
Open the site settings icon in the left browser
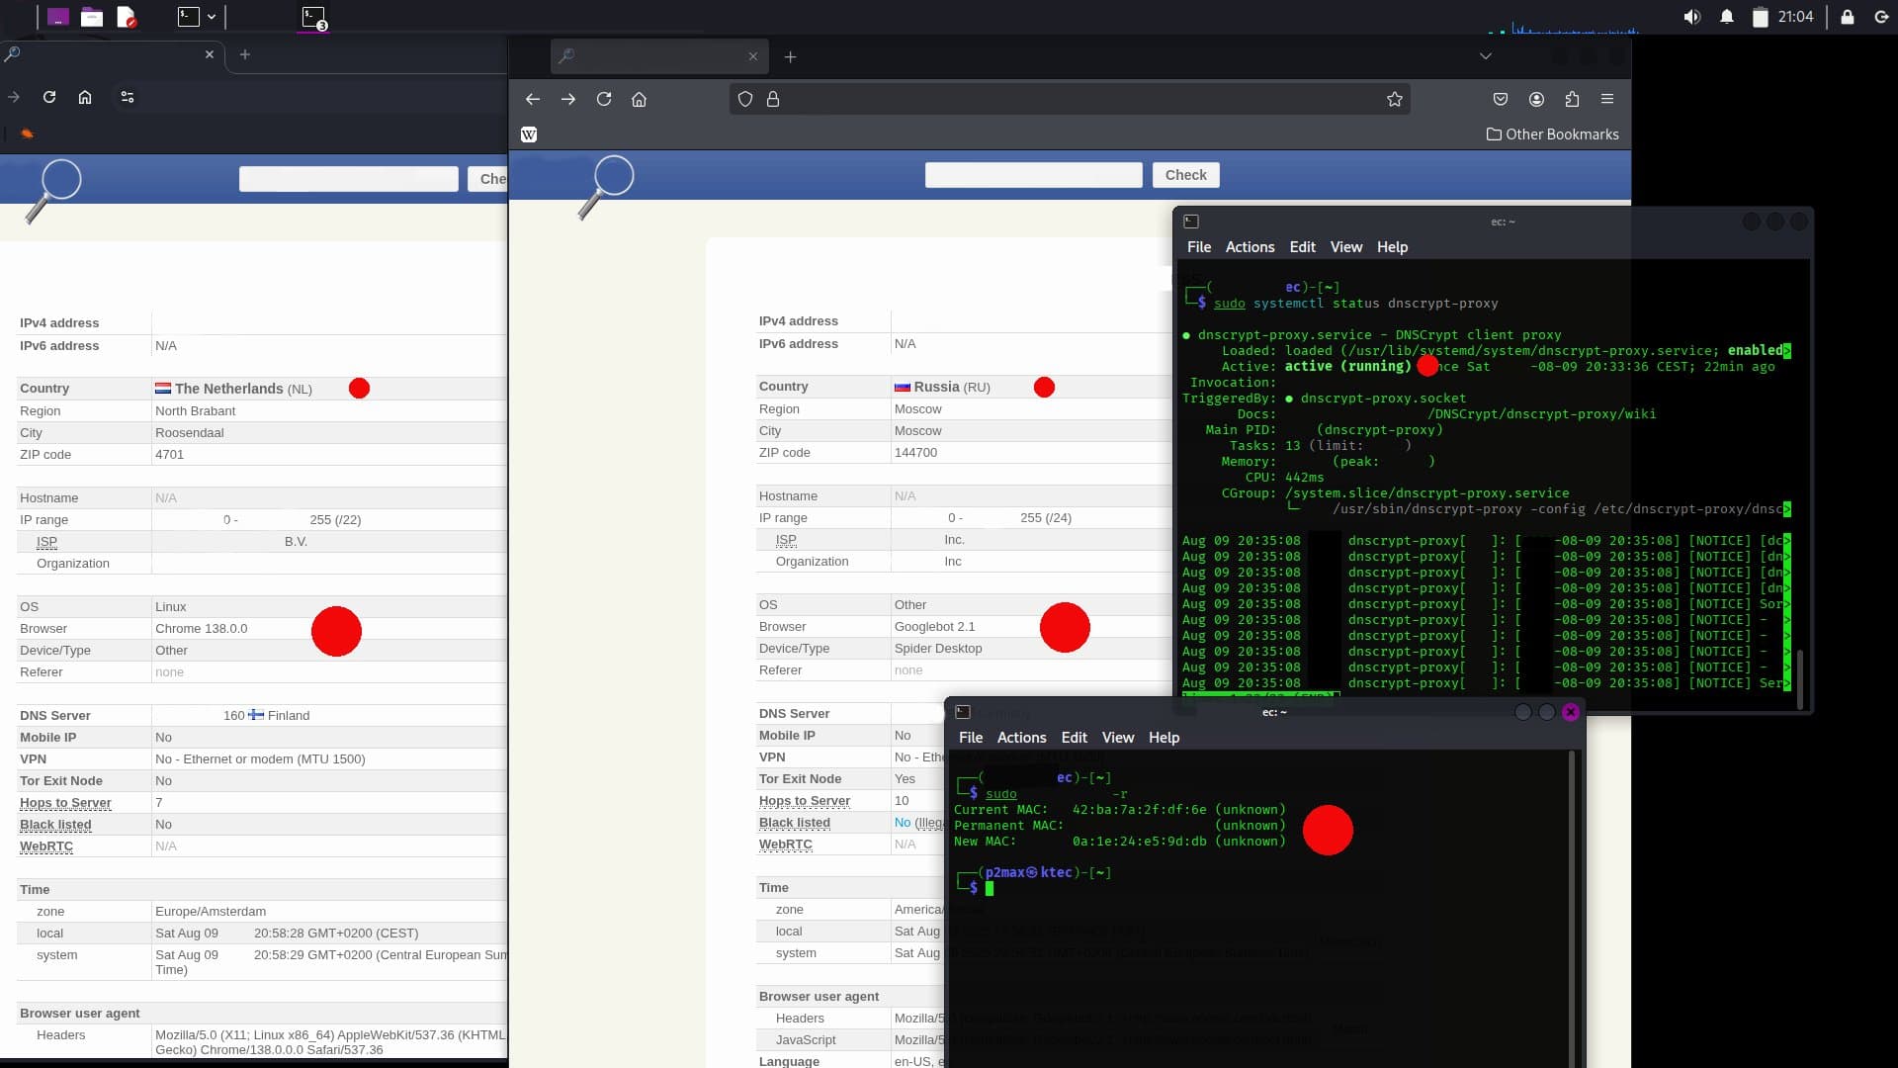128,97
